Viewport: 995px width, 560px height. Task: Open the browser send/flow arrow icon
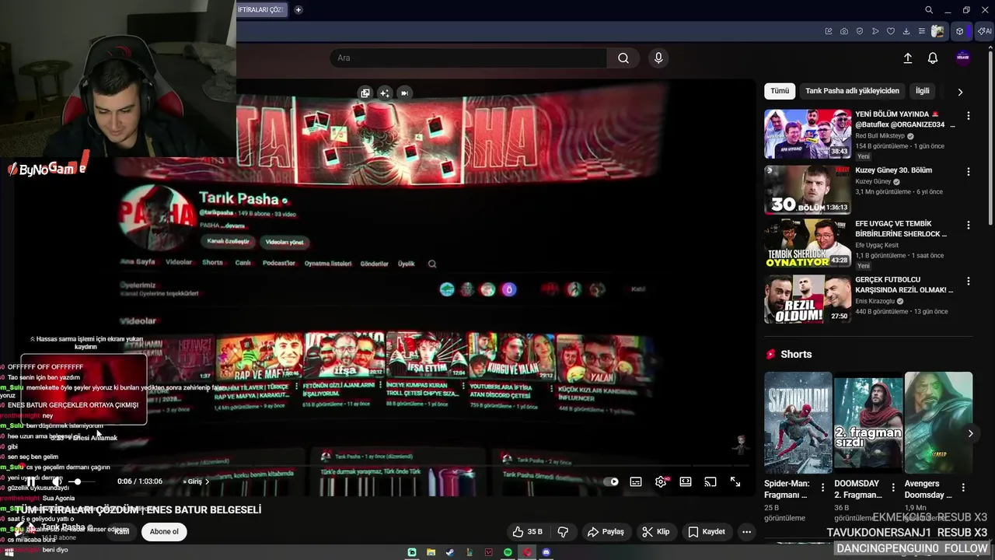point(875,31)
